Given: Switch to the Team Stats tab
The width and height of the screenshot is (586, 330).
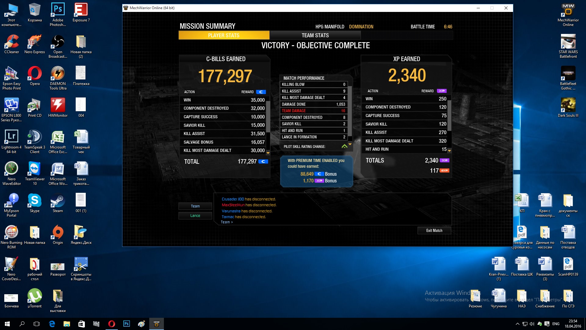Looking at the screenshot, I should tap(315, 35).
